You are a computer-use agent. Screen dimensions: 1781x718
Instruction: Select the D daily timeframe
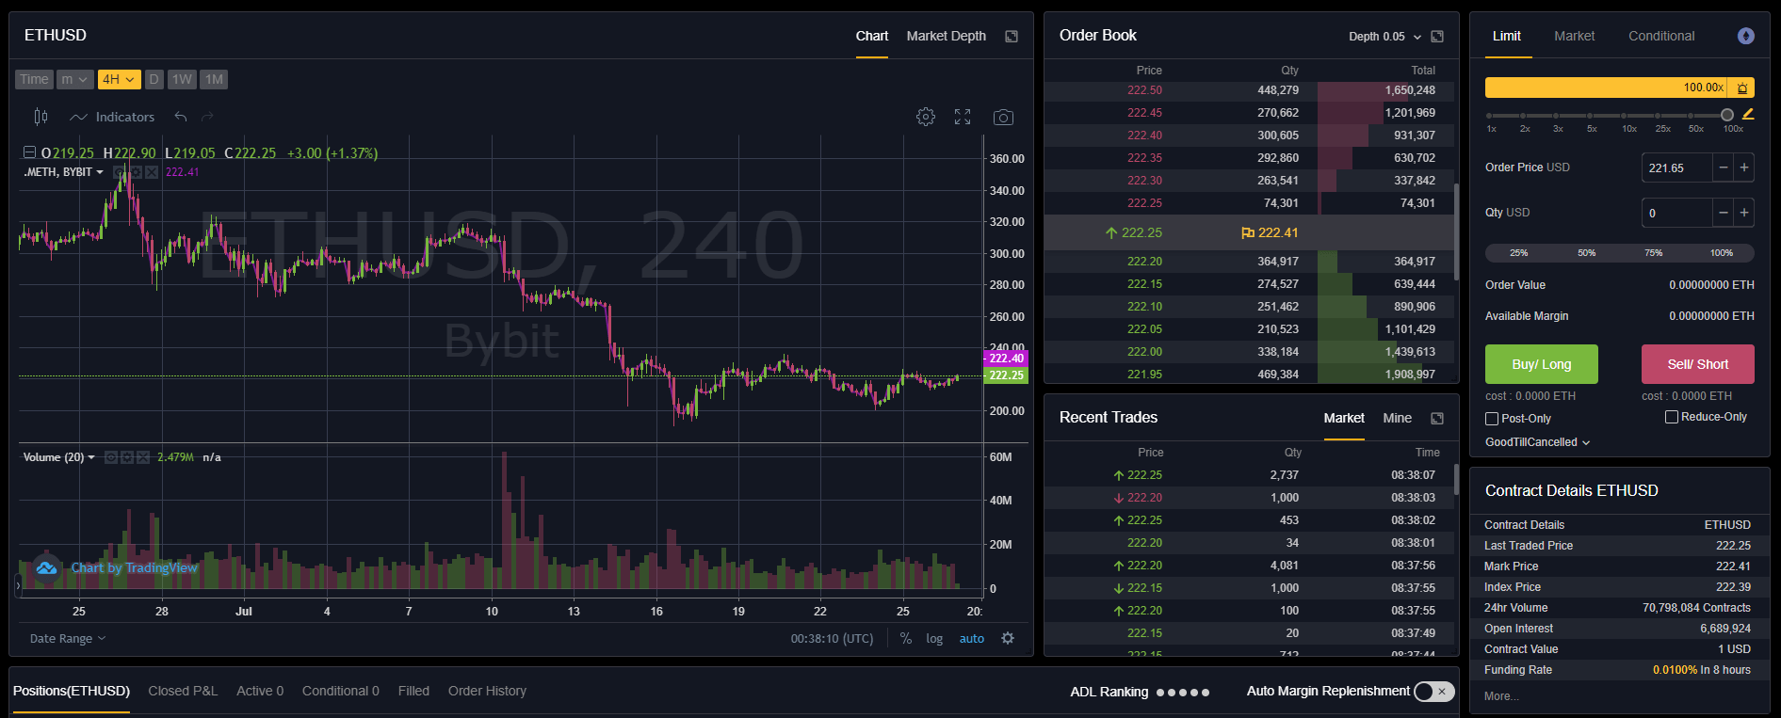click(154, 79)
